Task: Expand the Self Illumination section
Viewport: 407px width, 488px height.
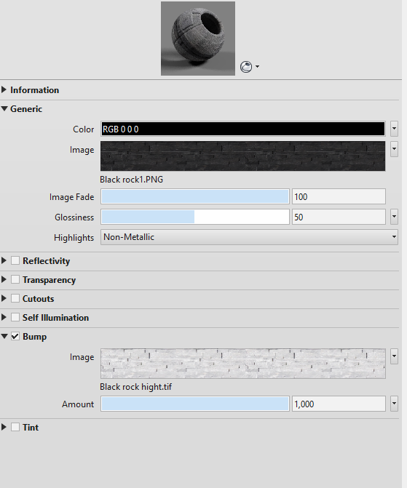Action: click(4, 317)
